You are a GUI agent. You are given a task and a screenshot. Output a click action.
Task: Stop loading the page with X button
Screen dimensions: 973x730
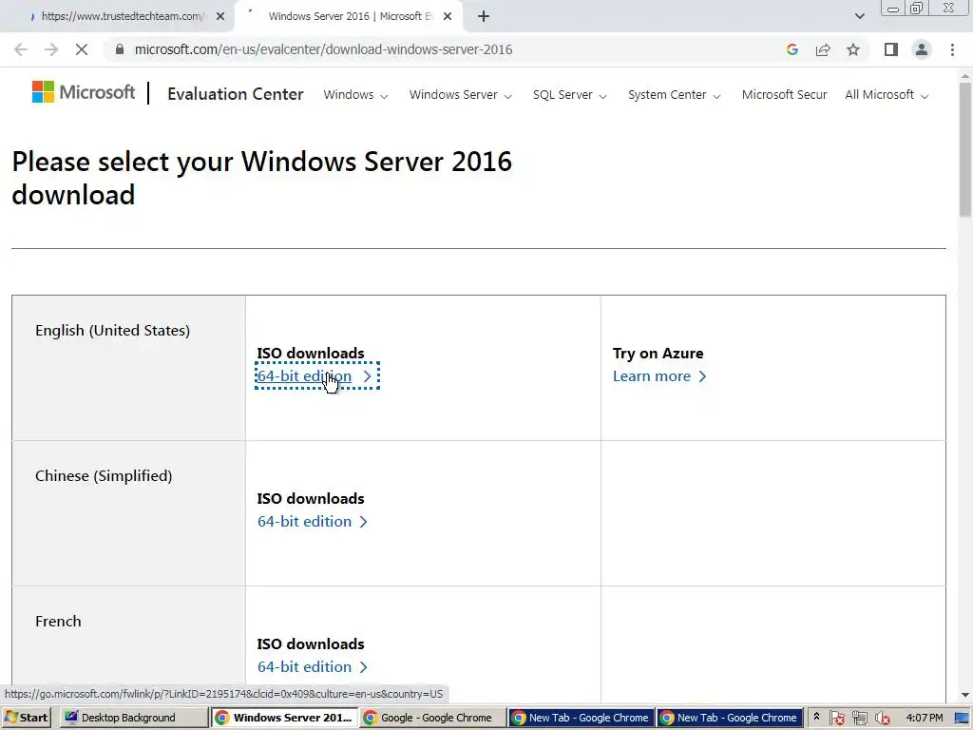[x=82, y=49]
